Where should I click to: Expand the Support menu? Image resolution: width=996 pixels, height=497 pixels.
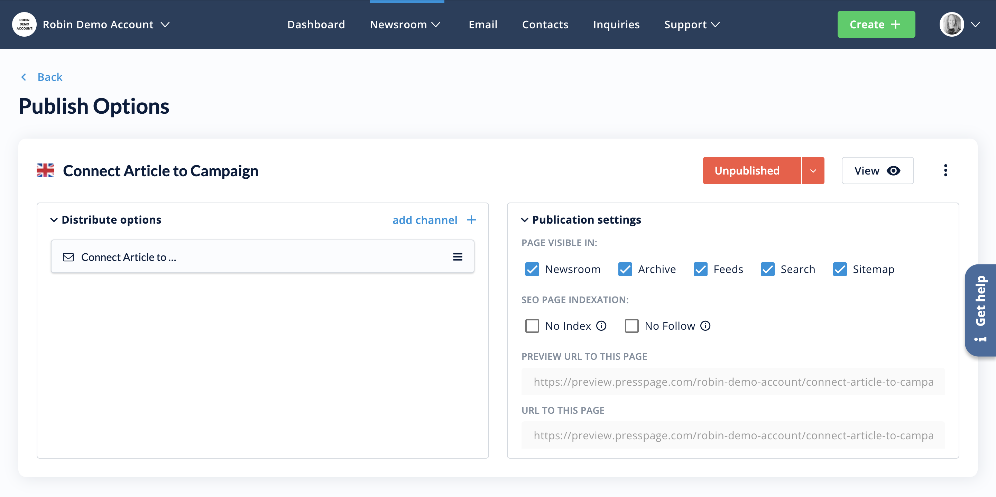tap(692, 24)
